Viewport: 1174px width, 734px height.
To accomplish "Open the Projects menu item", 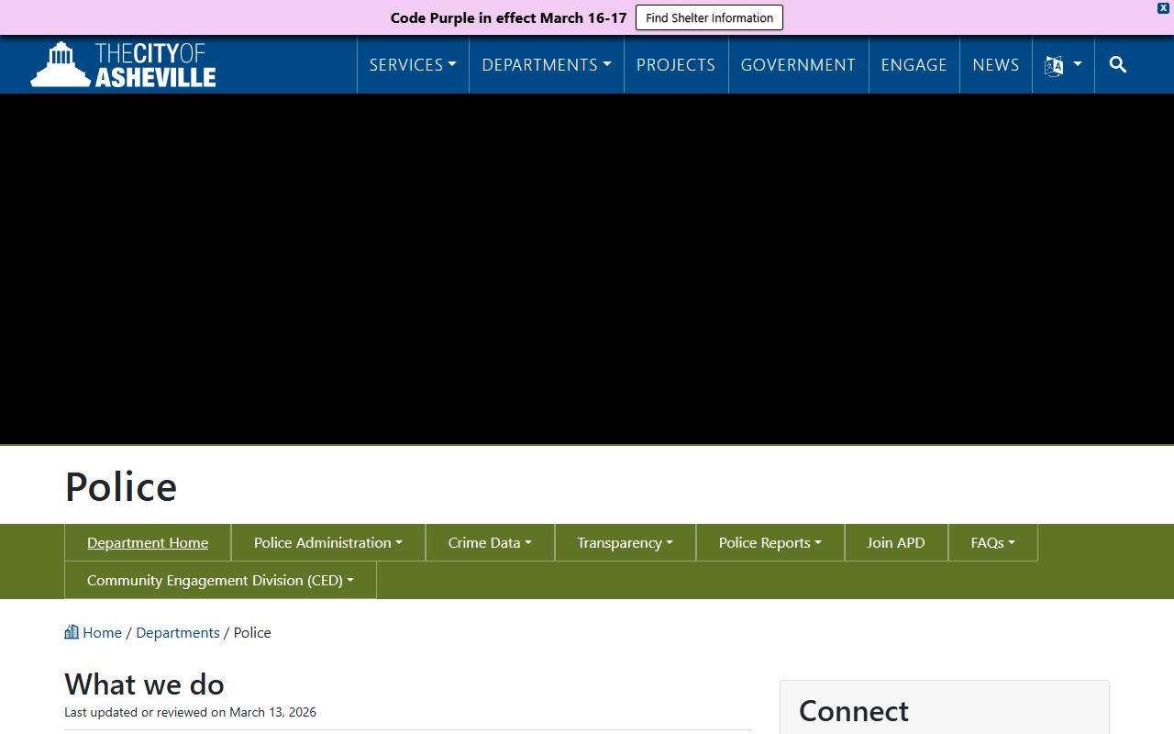I will click(675, 65).
